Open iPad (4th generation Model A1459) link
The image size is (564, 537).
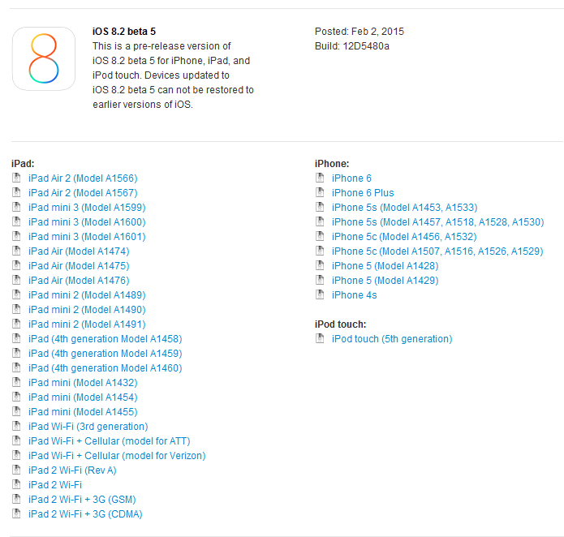pyautogui.click(x=105, y=354)
